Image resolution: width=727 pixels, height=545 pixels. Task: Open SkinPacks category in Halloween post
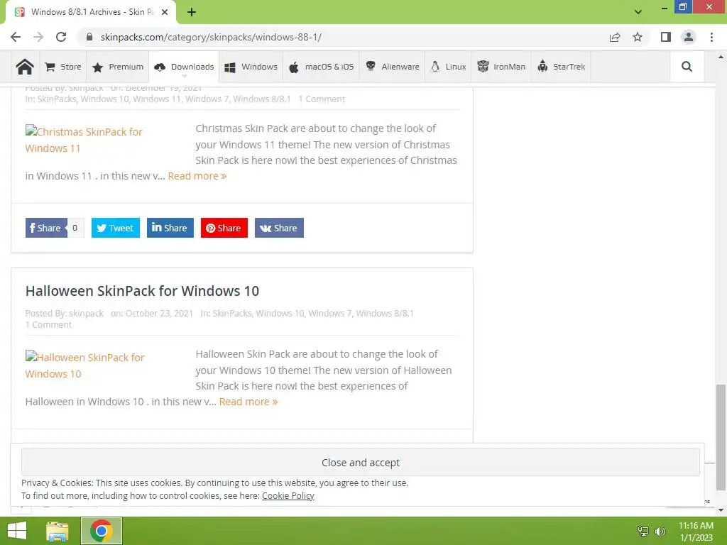click(232, 313)
